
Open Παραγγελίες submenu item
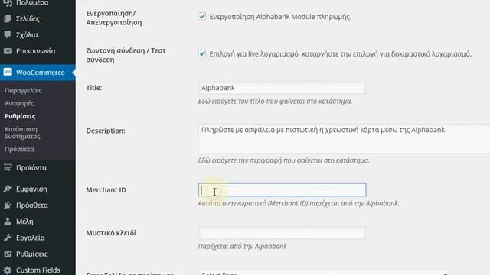tap(23, 90)
